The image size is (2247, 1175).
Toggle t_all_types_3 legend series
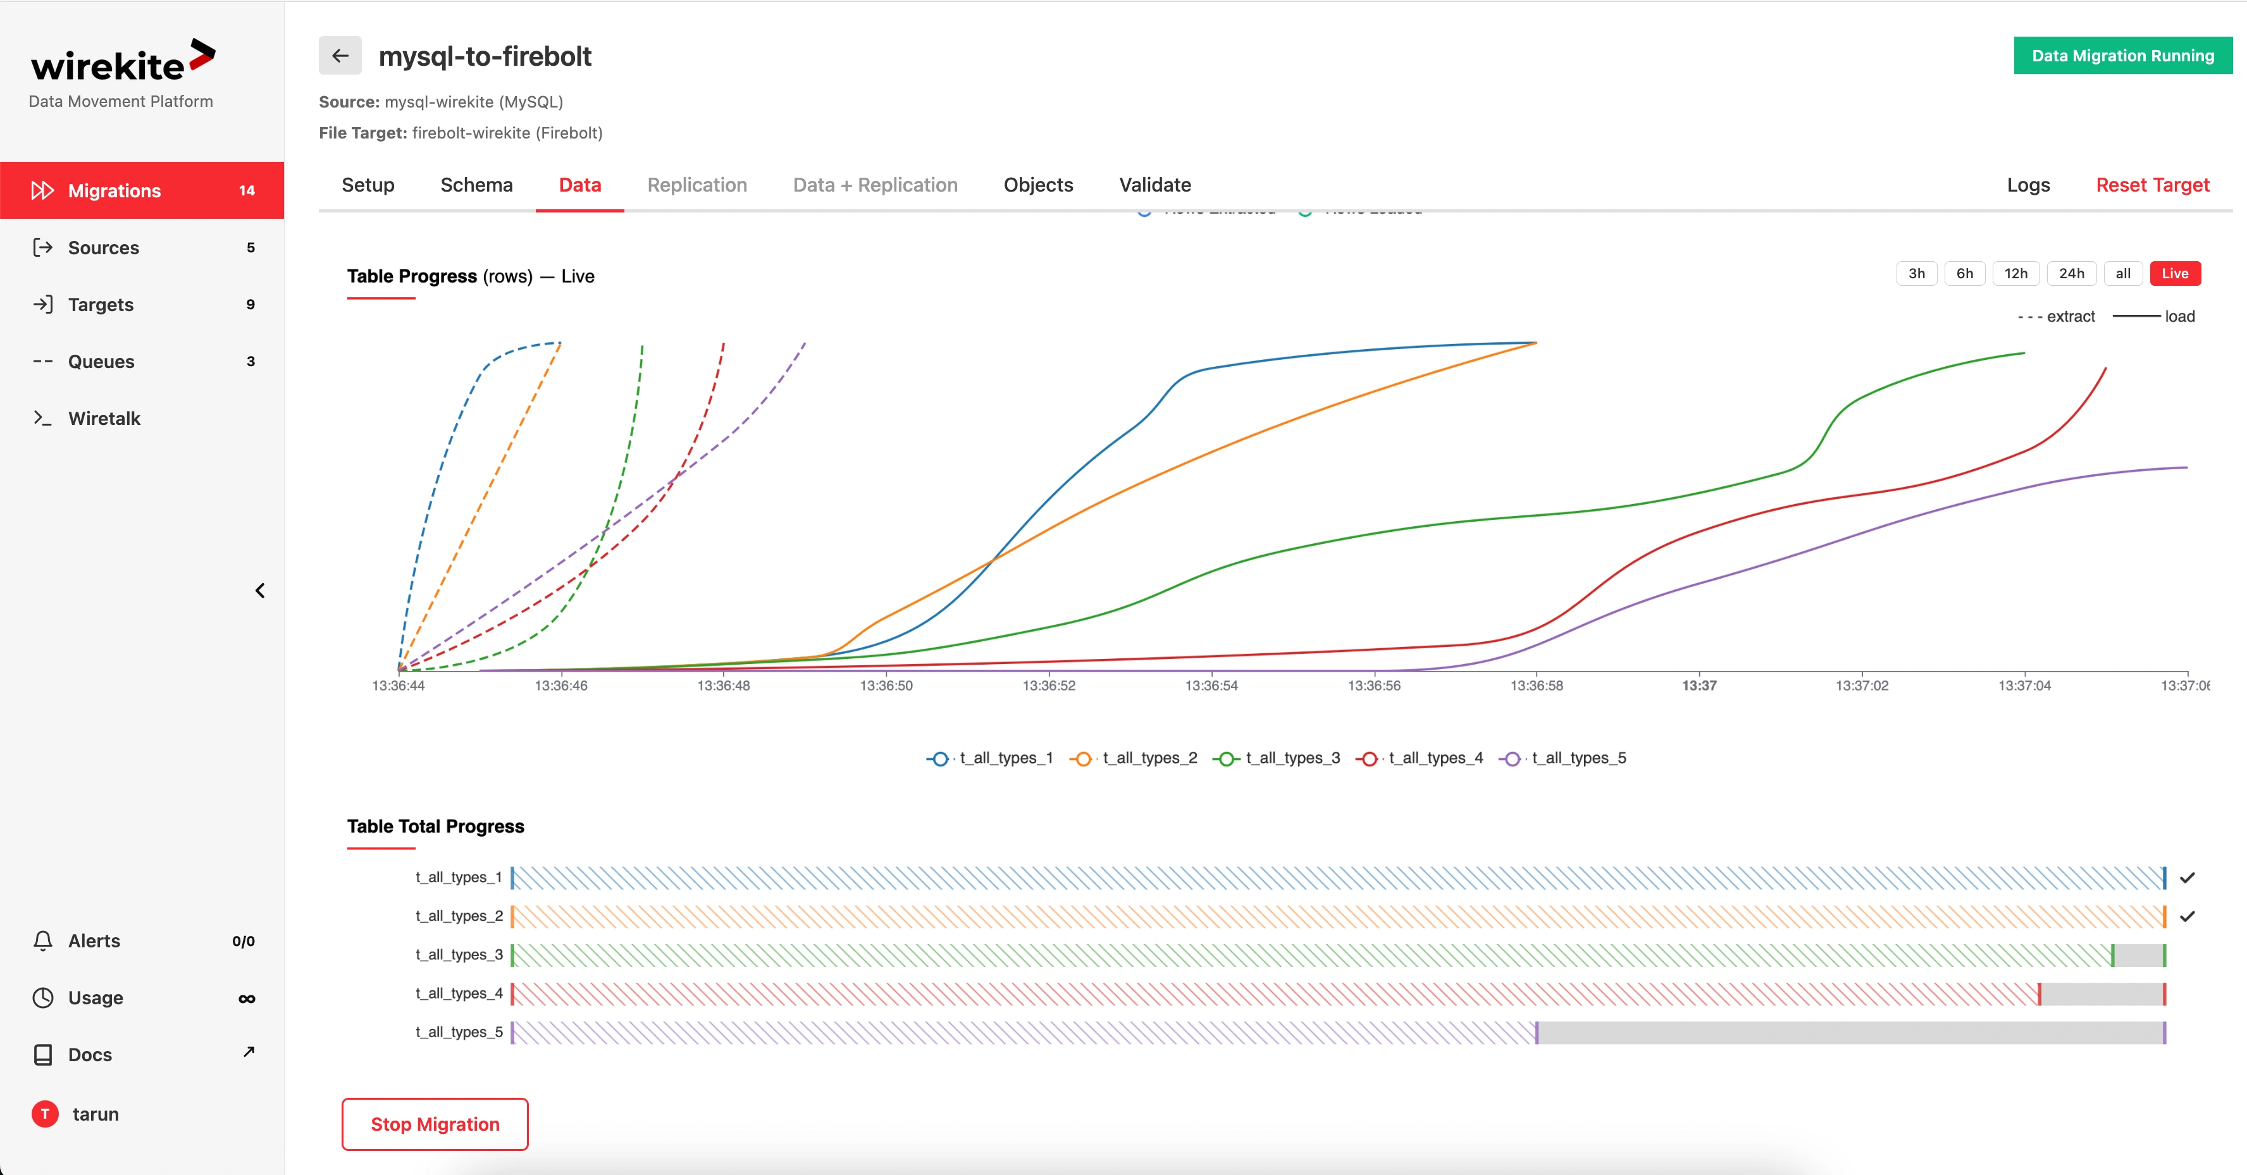pos(1276,758)
